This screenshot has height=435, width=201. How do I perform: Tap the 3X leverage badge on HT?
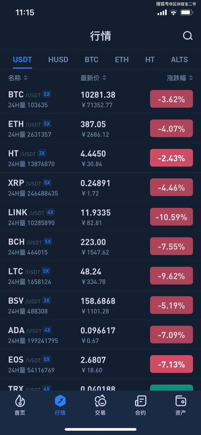[x=42, y=153]
